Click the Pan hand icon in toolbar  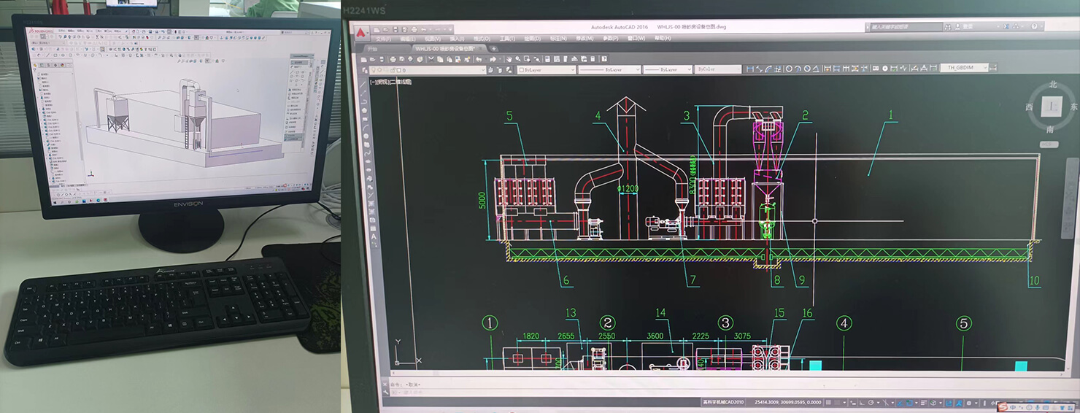tap(509, 58)
